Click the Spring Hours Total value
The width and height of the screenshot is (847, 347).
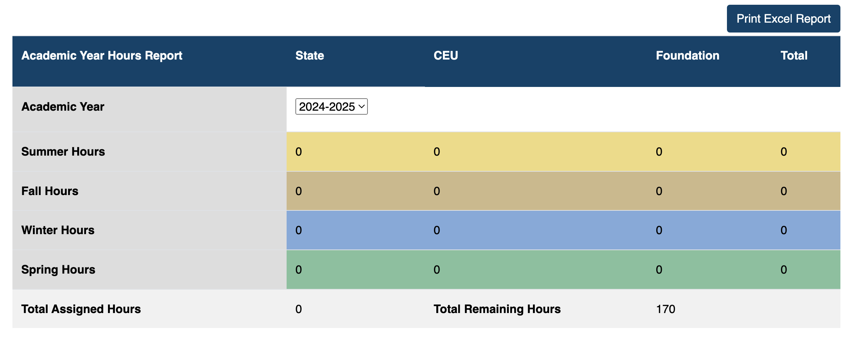tap(783, 270)
